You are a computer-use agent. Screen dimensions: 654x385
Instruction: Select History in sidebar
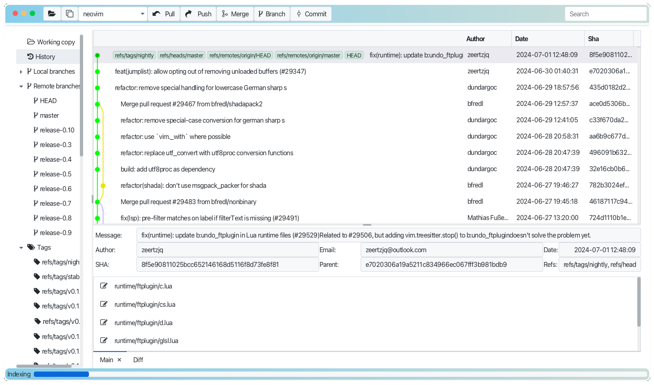[48, 57]
